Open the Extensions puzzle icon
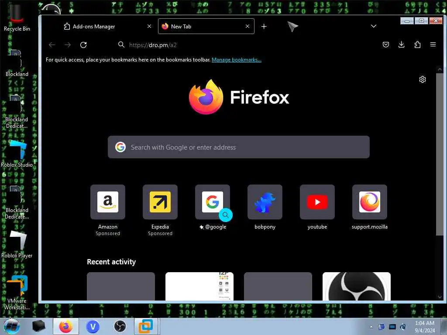 (417, 44)
